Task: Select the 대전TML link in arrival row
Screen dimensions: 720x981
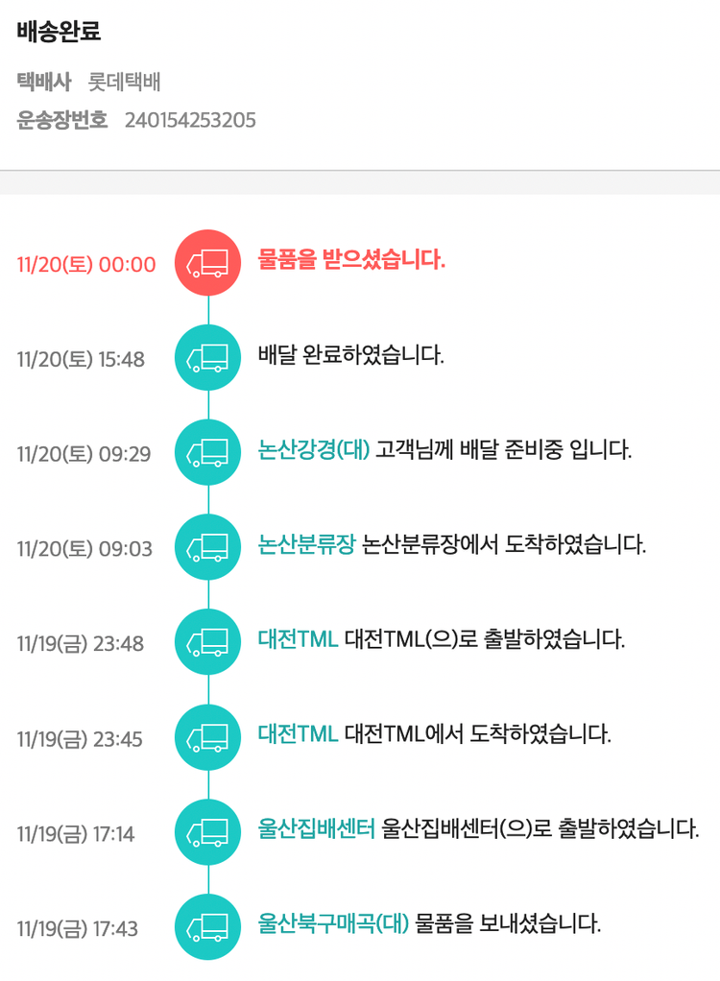Action: click(298, 734)
